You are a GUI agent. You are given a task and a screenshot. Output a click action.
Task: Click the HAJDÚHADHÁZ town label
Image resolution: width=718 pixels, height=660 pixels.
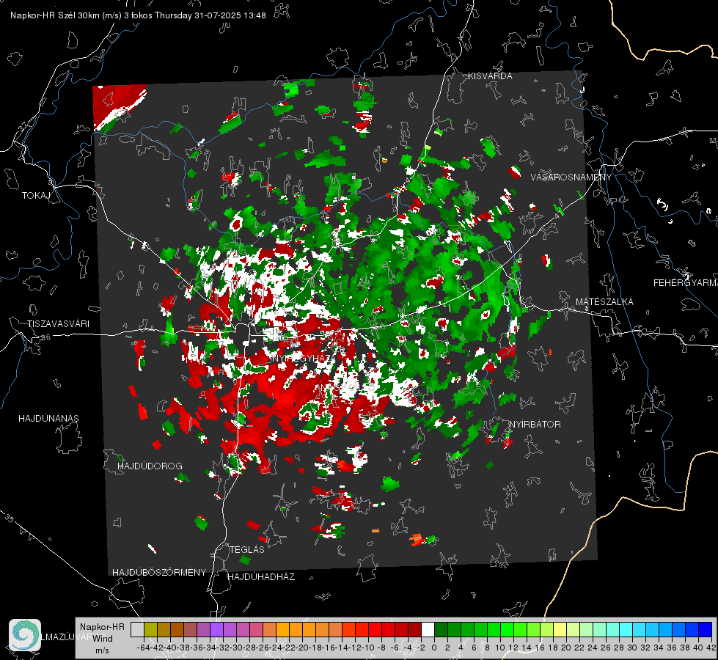(262, 577)
